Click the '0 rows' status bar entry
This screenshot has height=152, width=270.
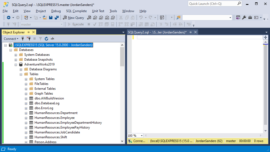tap(259, 141)
